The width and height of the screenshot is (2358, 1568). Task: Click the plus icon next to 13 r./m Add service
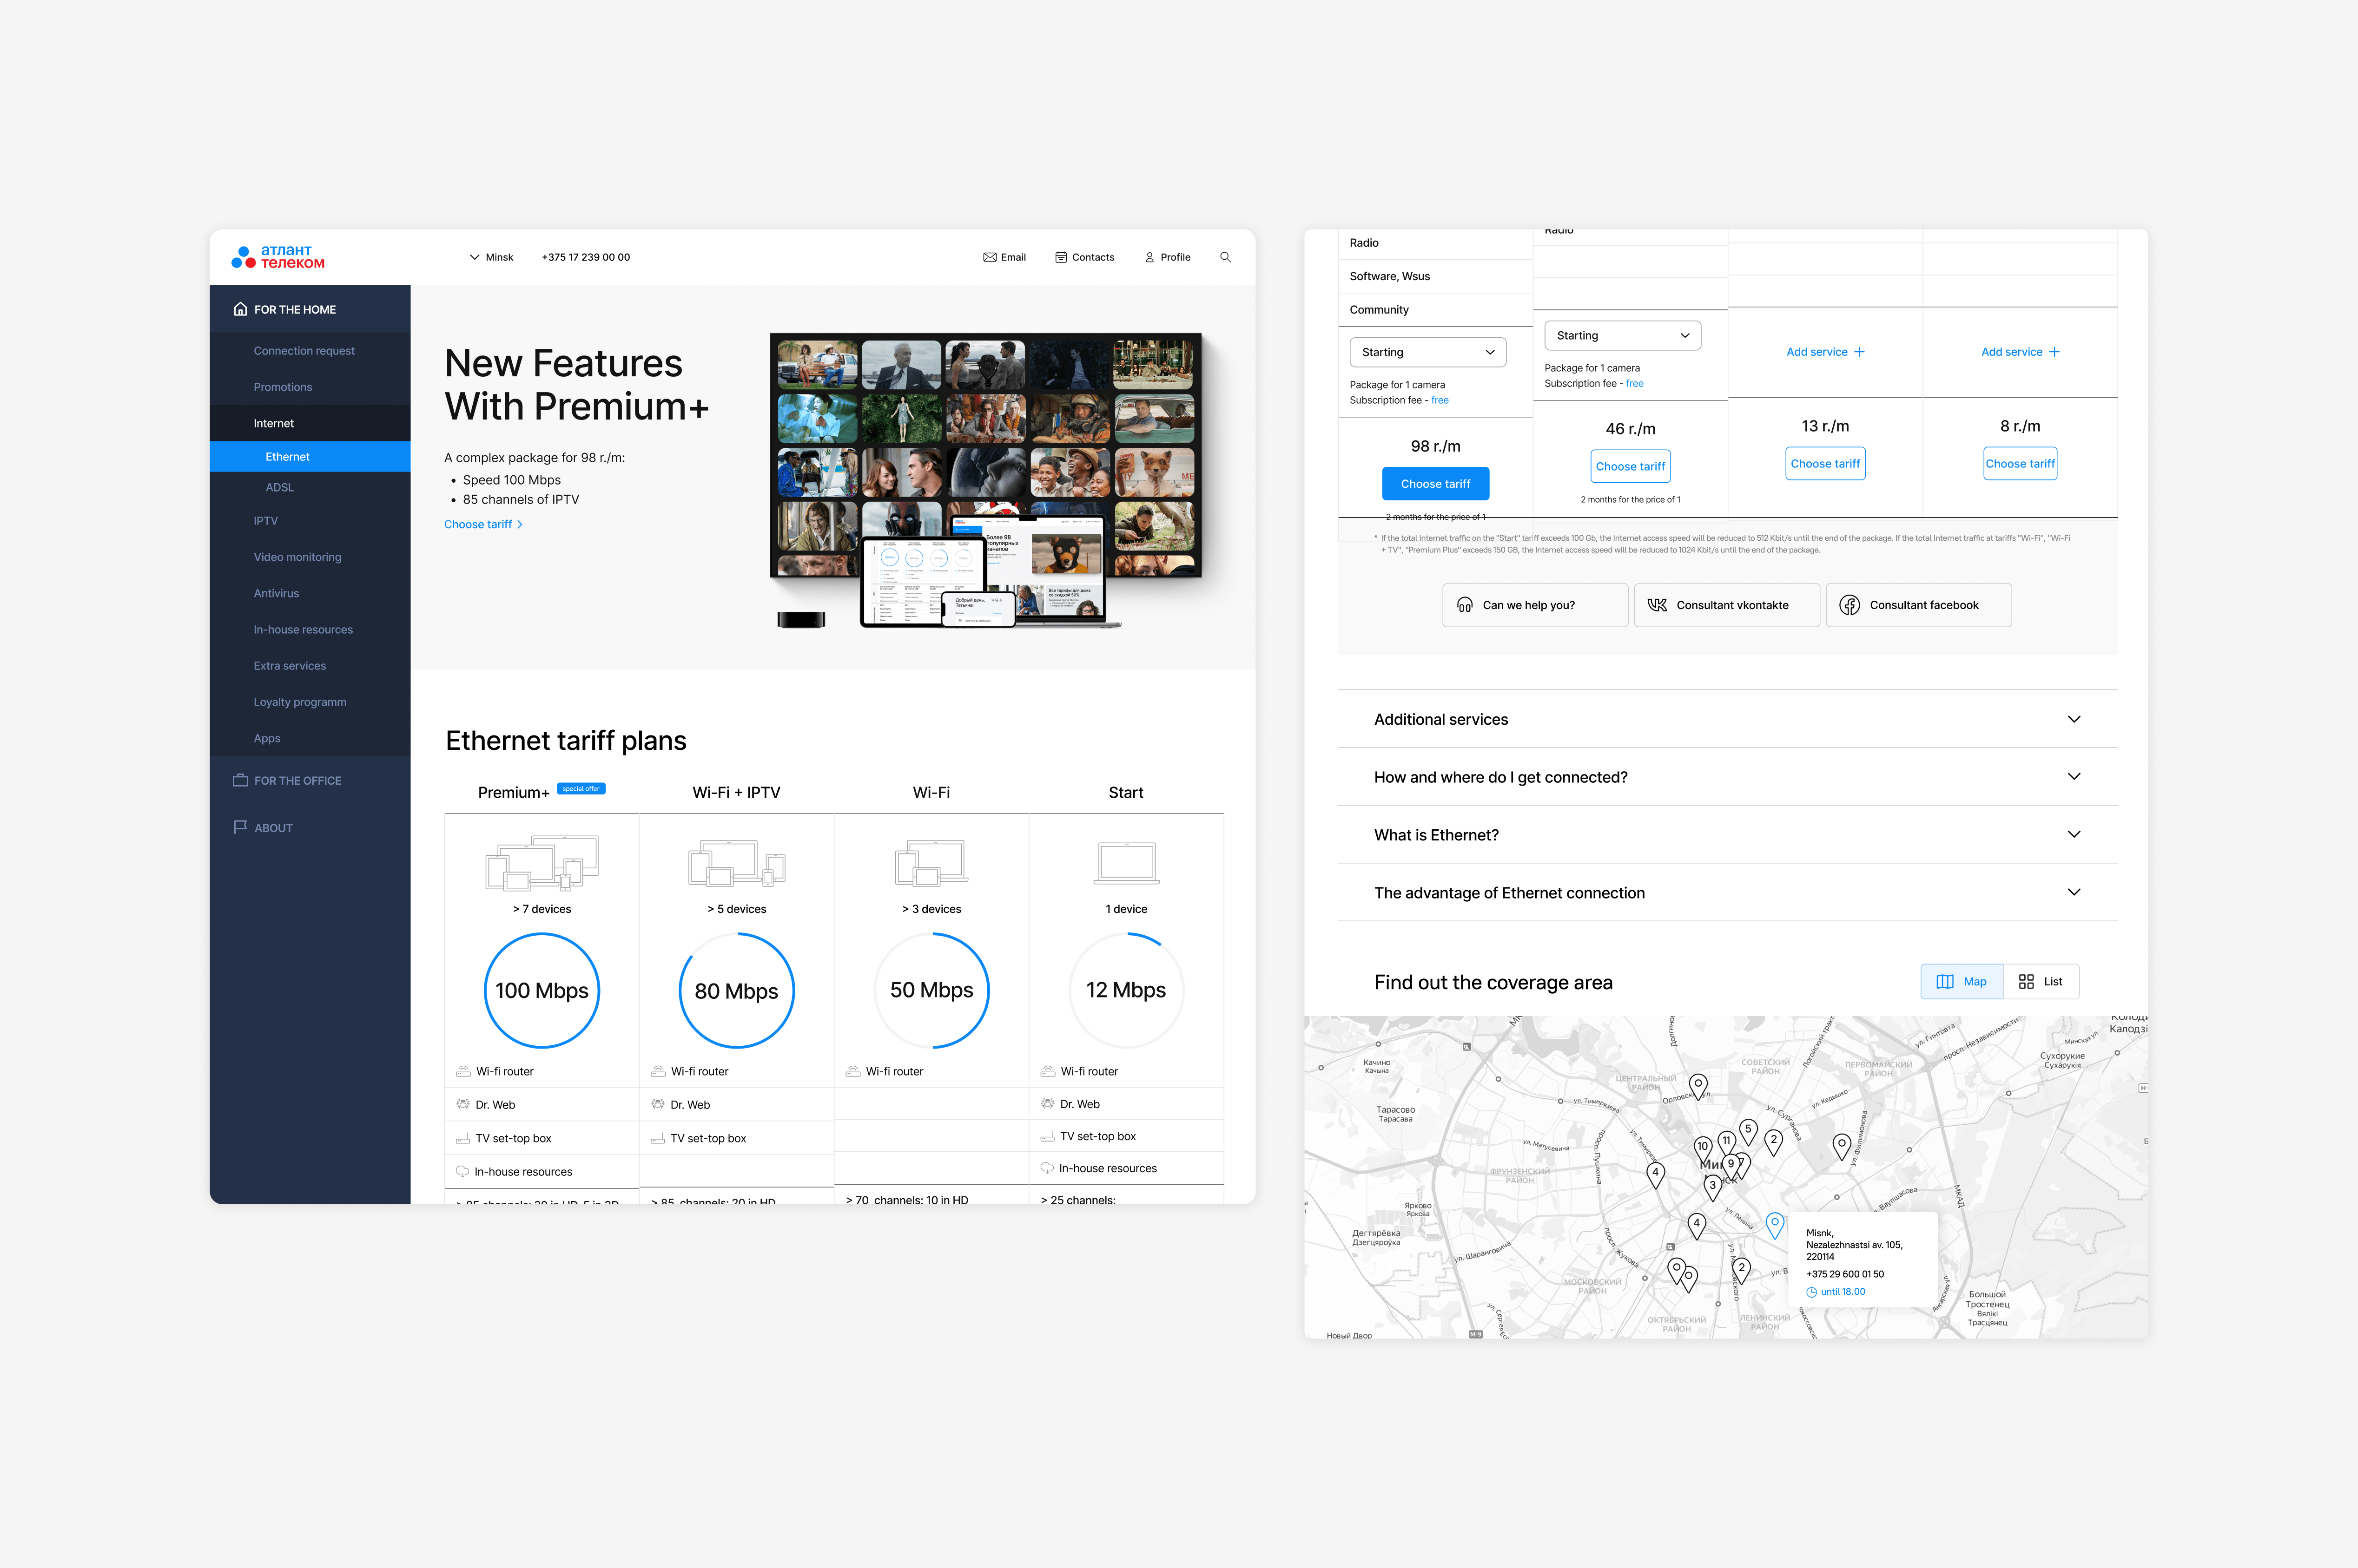1859,352
